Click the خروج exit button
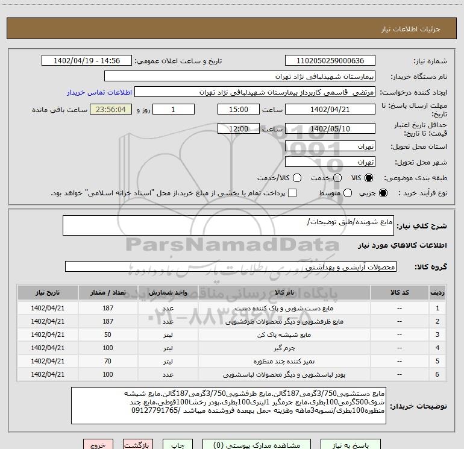The width and height of the screenshot is (464, 449). pyautogui.click(x=98, y=444)
